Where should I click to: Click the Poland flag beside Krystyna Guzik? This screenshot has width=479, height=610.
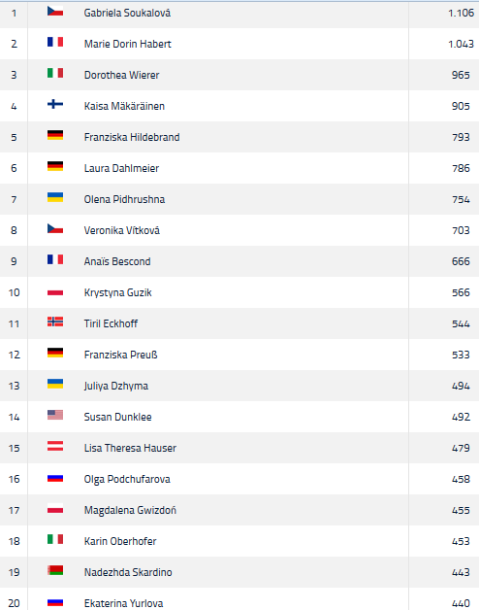[55, 290]
